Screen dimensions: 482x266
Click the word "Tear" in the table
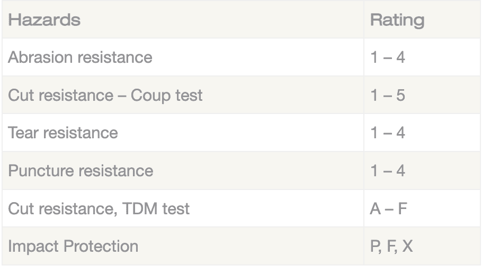pos(23,132)
